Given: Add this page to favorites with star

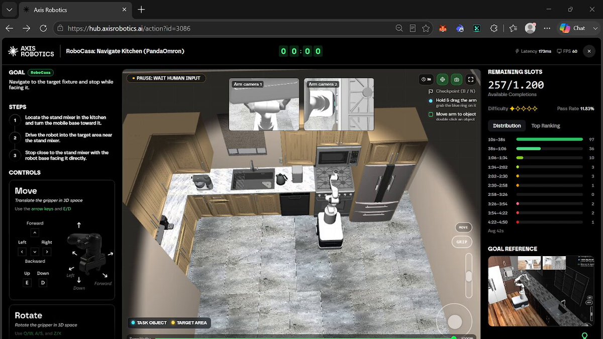Looking at the screenshot, I should coord(426,28).
